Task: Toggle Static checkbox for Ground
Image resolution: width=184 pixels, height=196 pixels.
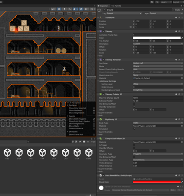Action: tap(174, 10)
